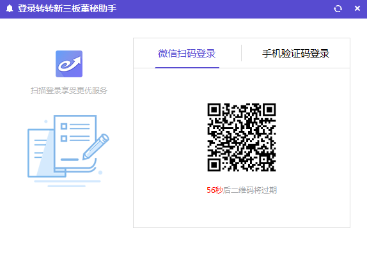This screenshot has height=253, width=367.
Task: Click the QR code bottom-left finder square
Action: pyautogui.click(x=214, y=165)
